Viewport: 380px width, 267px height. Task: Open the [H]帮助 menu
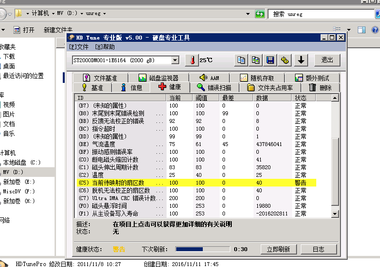click(105, 47)
